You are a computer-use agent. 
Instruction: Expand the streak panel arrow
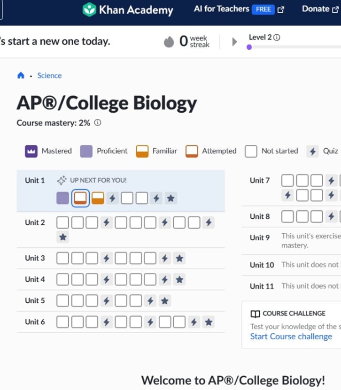pos(234,42)
